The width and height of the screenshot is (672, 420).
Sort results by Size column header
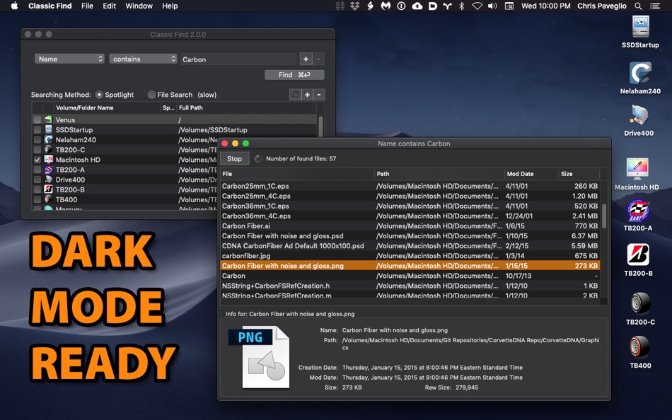pyautogui.click(x=579, y=173)
